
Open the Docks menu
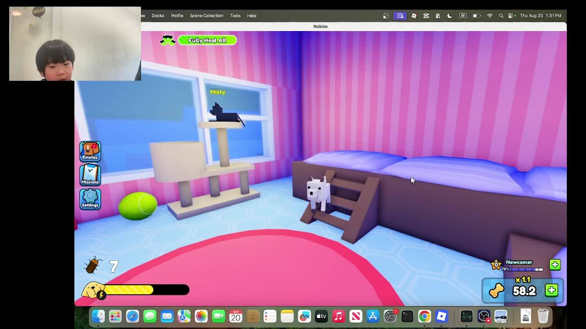158,16
